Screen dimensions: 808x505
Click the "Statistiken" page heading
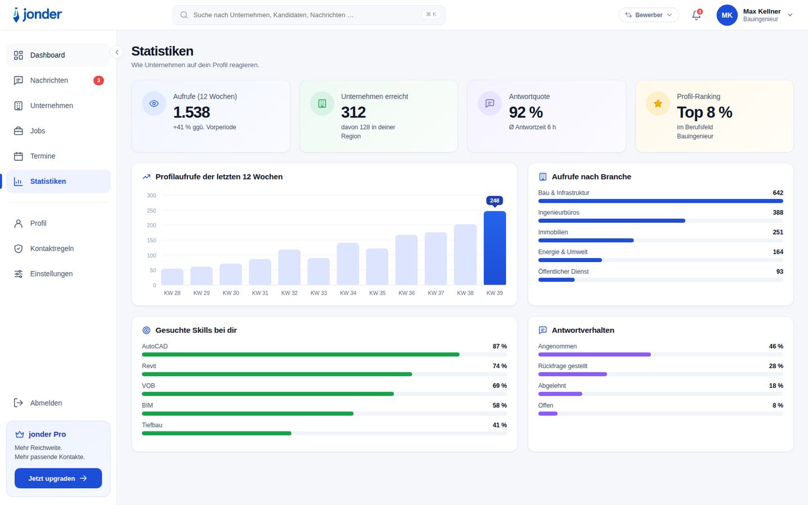point(162,51)
